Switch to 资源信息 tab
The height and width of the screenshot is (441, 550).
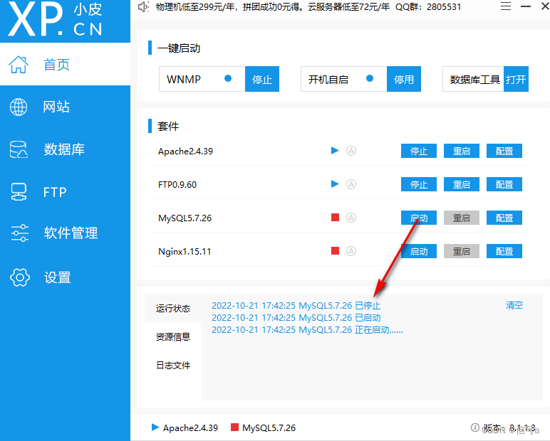(173, 336)
